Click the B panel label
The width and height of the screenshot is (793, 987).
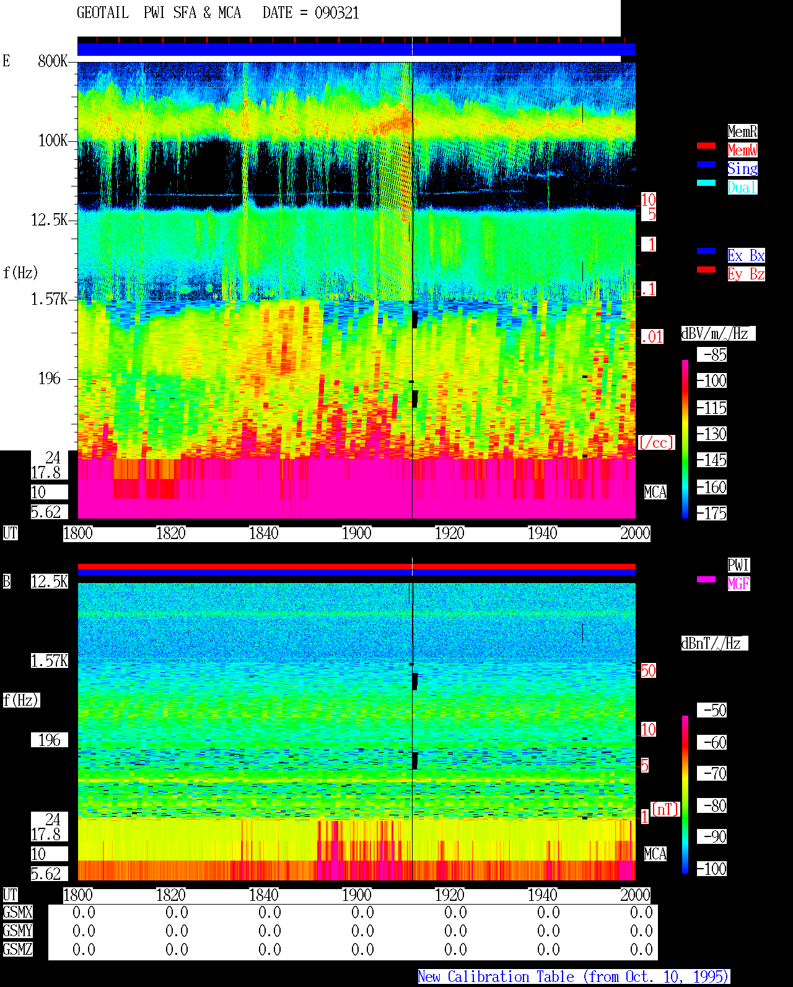[6, 581]
